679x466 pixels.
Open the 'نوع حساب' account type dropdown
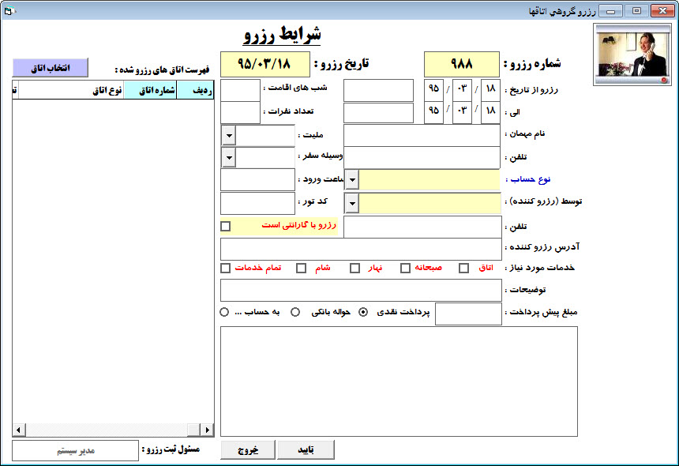[x=352, y=180]
